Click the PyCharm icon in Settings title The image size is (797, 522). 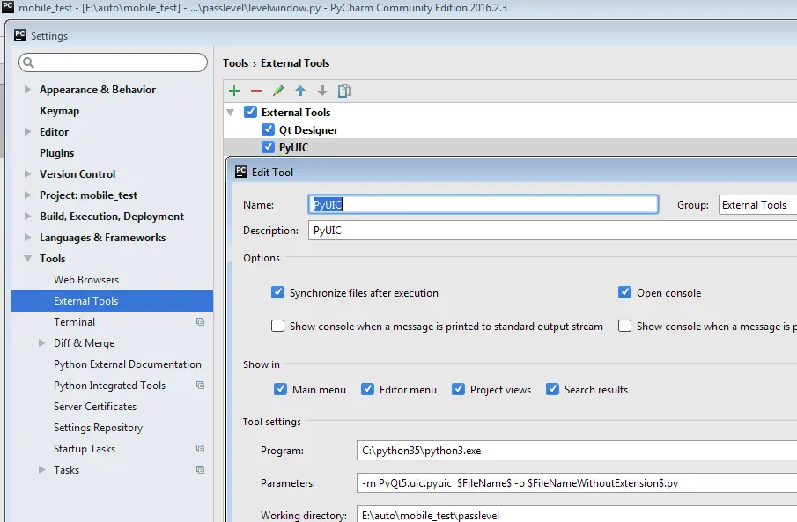coord(20,35)
